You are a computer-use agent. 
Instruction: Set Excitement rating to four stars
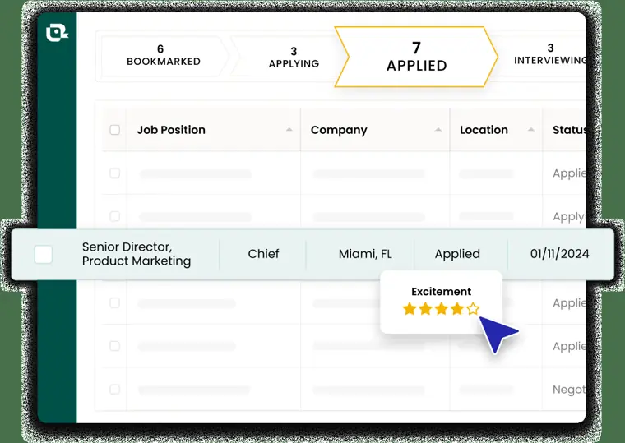pos(456,309)
